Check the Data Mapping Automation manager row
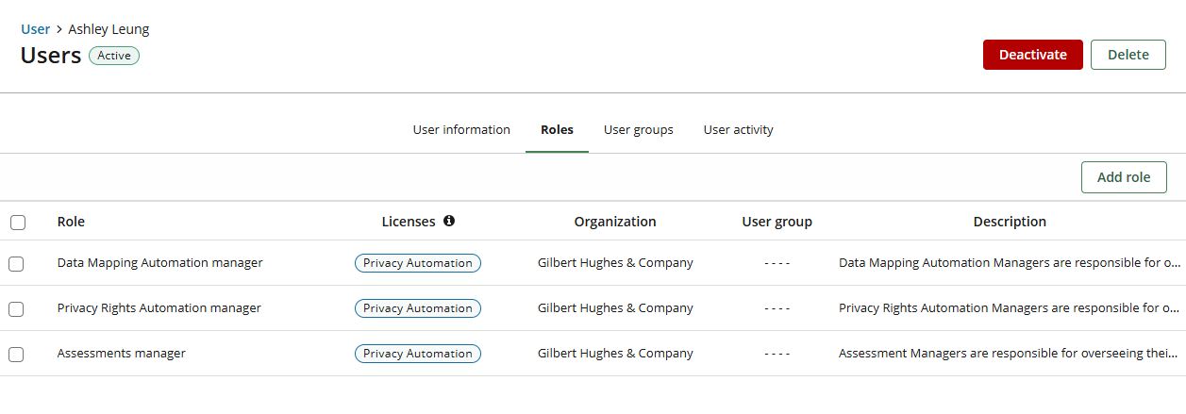This screenshot has height=414, width=1186. coord(16,264)
